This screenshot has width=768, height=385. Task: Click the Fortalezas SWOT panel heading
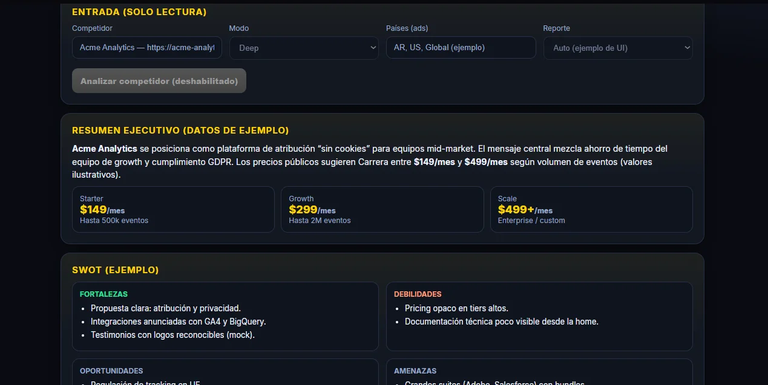(x=104, y=294)
